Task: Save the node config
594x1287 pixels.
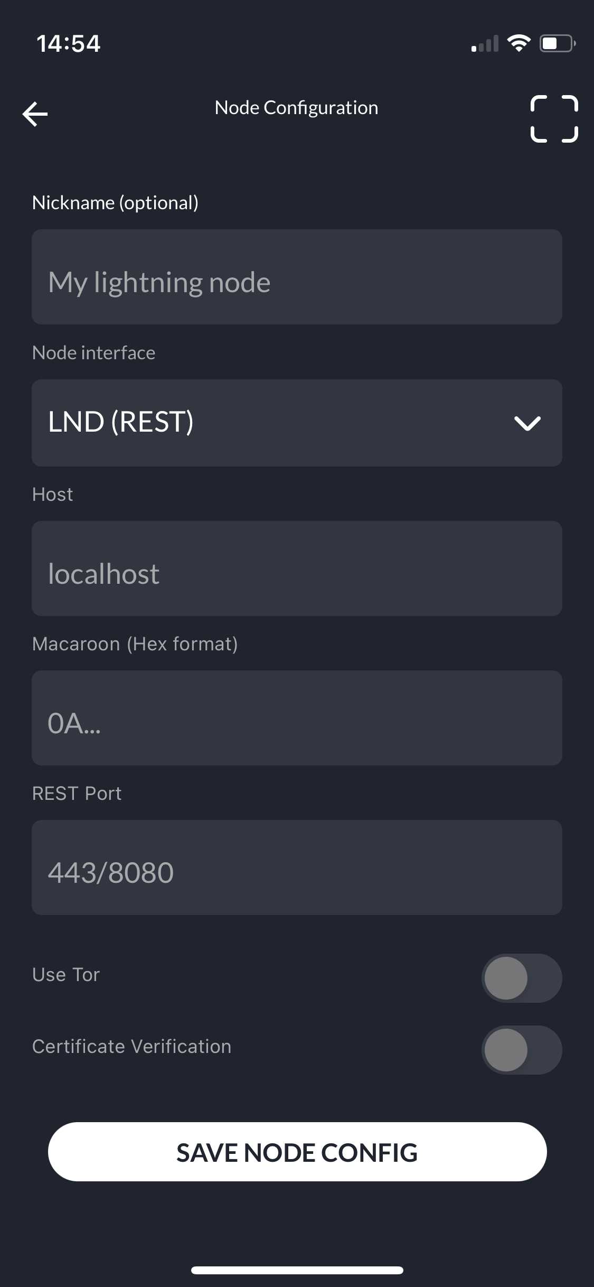Action: pyautogui.click(x=297, y=1152)
